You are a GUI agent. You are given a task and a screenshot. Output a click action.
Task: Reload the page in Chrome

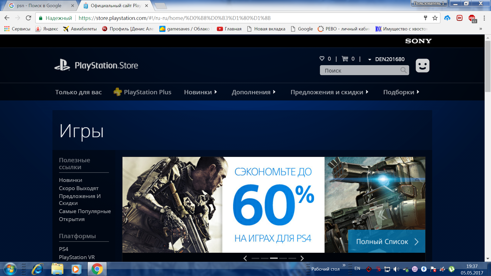(28, 18)
